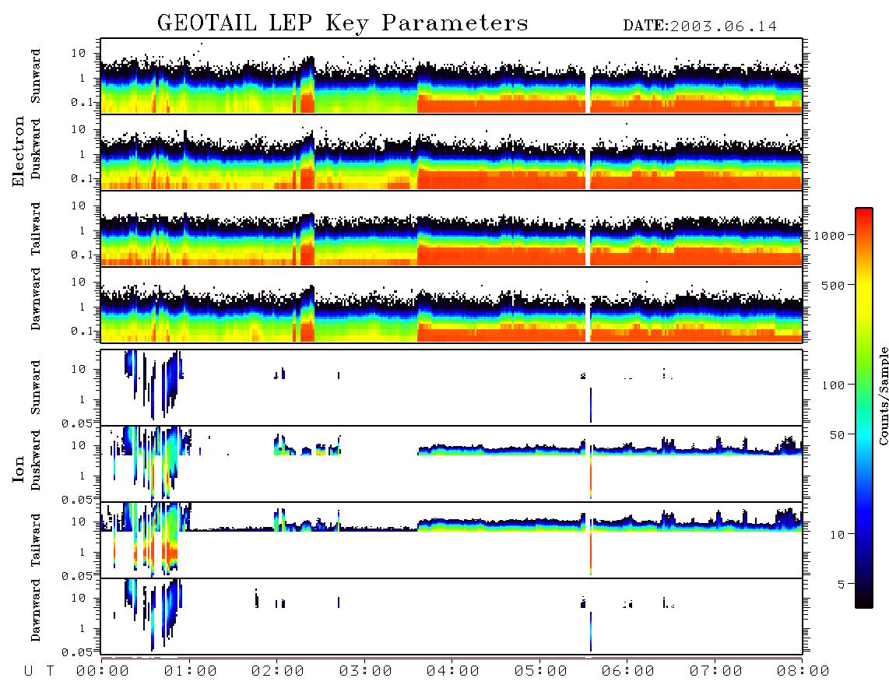
Task: Click the 07:00 time tick label
Action: pyautogui.click(x=716, y=672)
